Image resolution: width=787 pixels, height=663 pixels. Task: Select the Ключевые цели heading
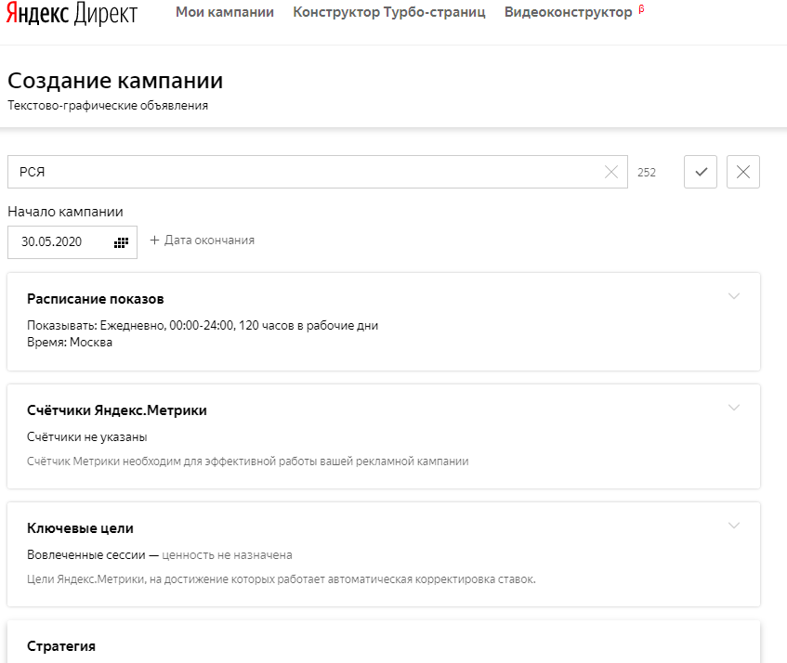click(81, 528)
